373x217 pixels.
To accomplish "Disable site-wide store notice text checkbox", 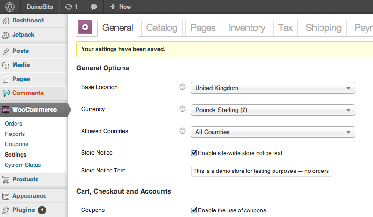I will (x=194, y=153).
